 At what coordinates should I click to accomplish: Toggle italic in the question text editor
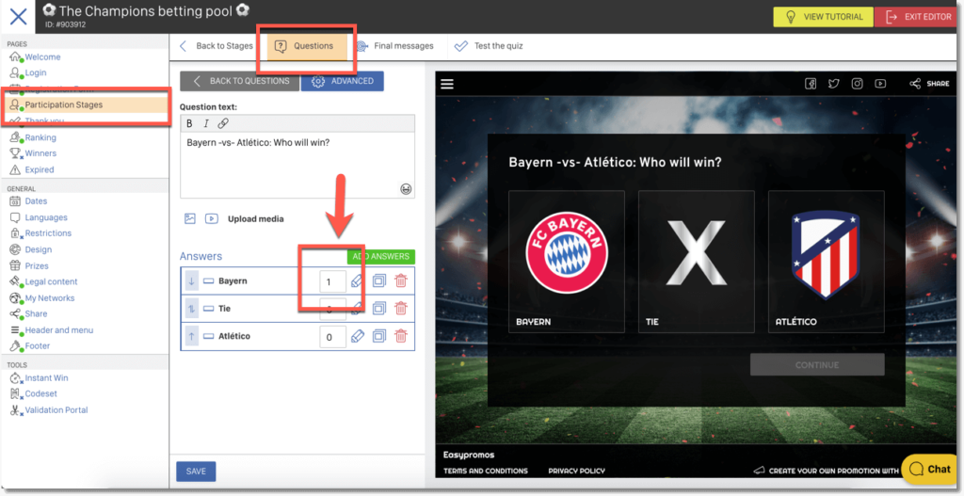pos(206,123)
